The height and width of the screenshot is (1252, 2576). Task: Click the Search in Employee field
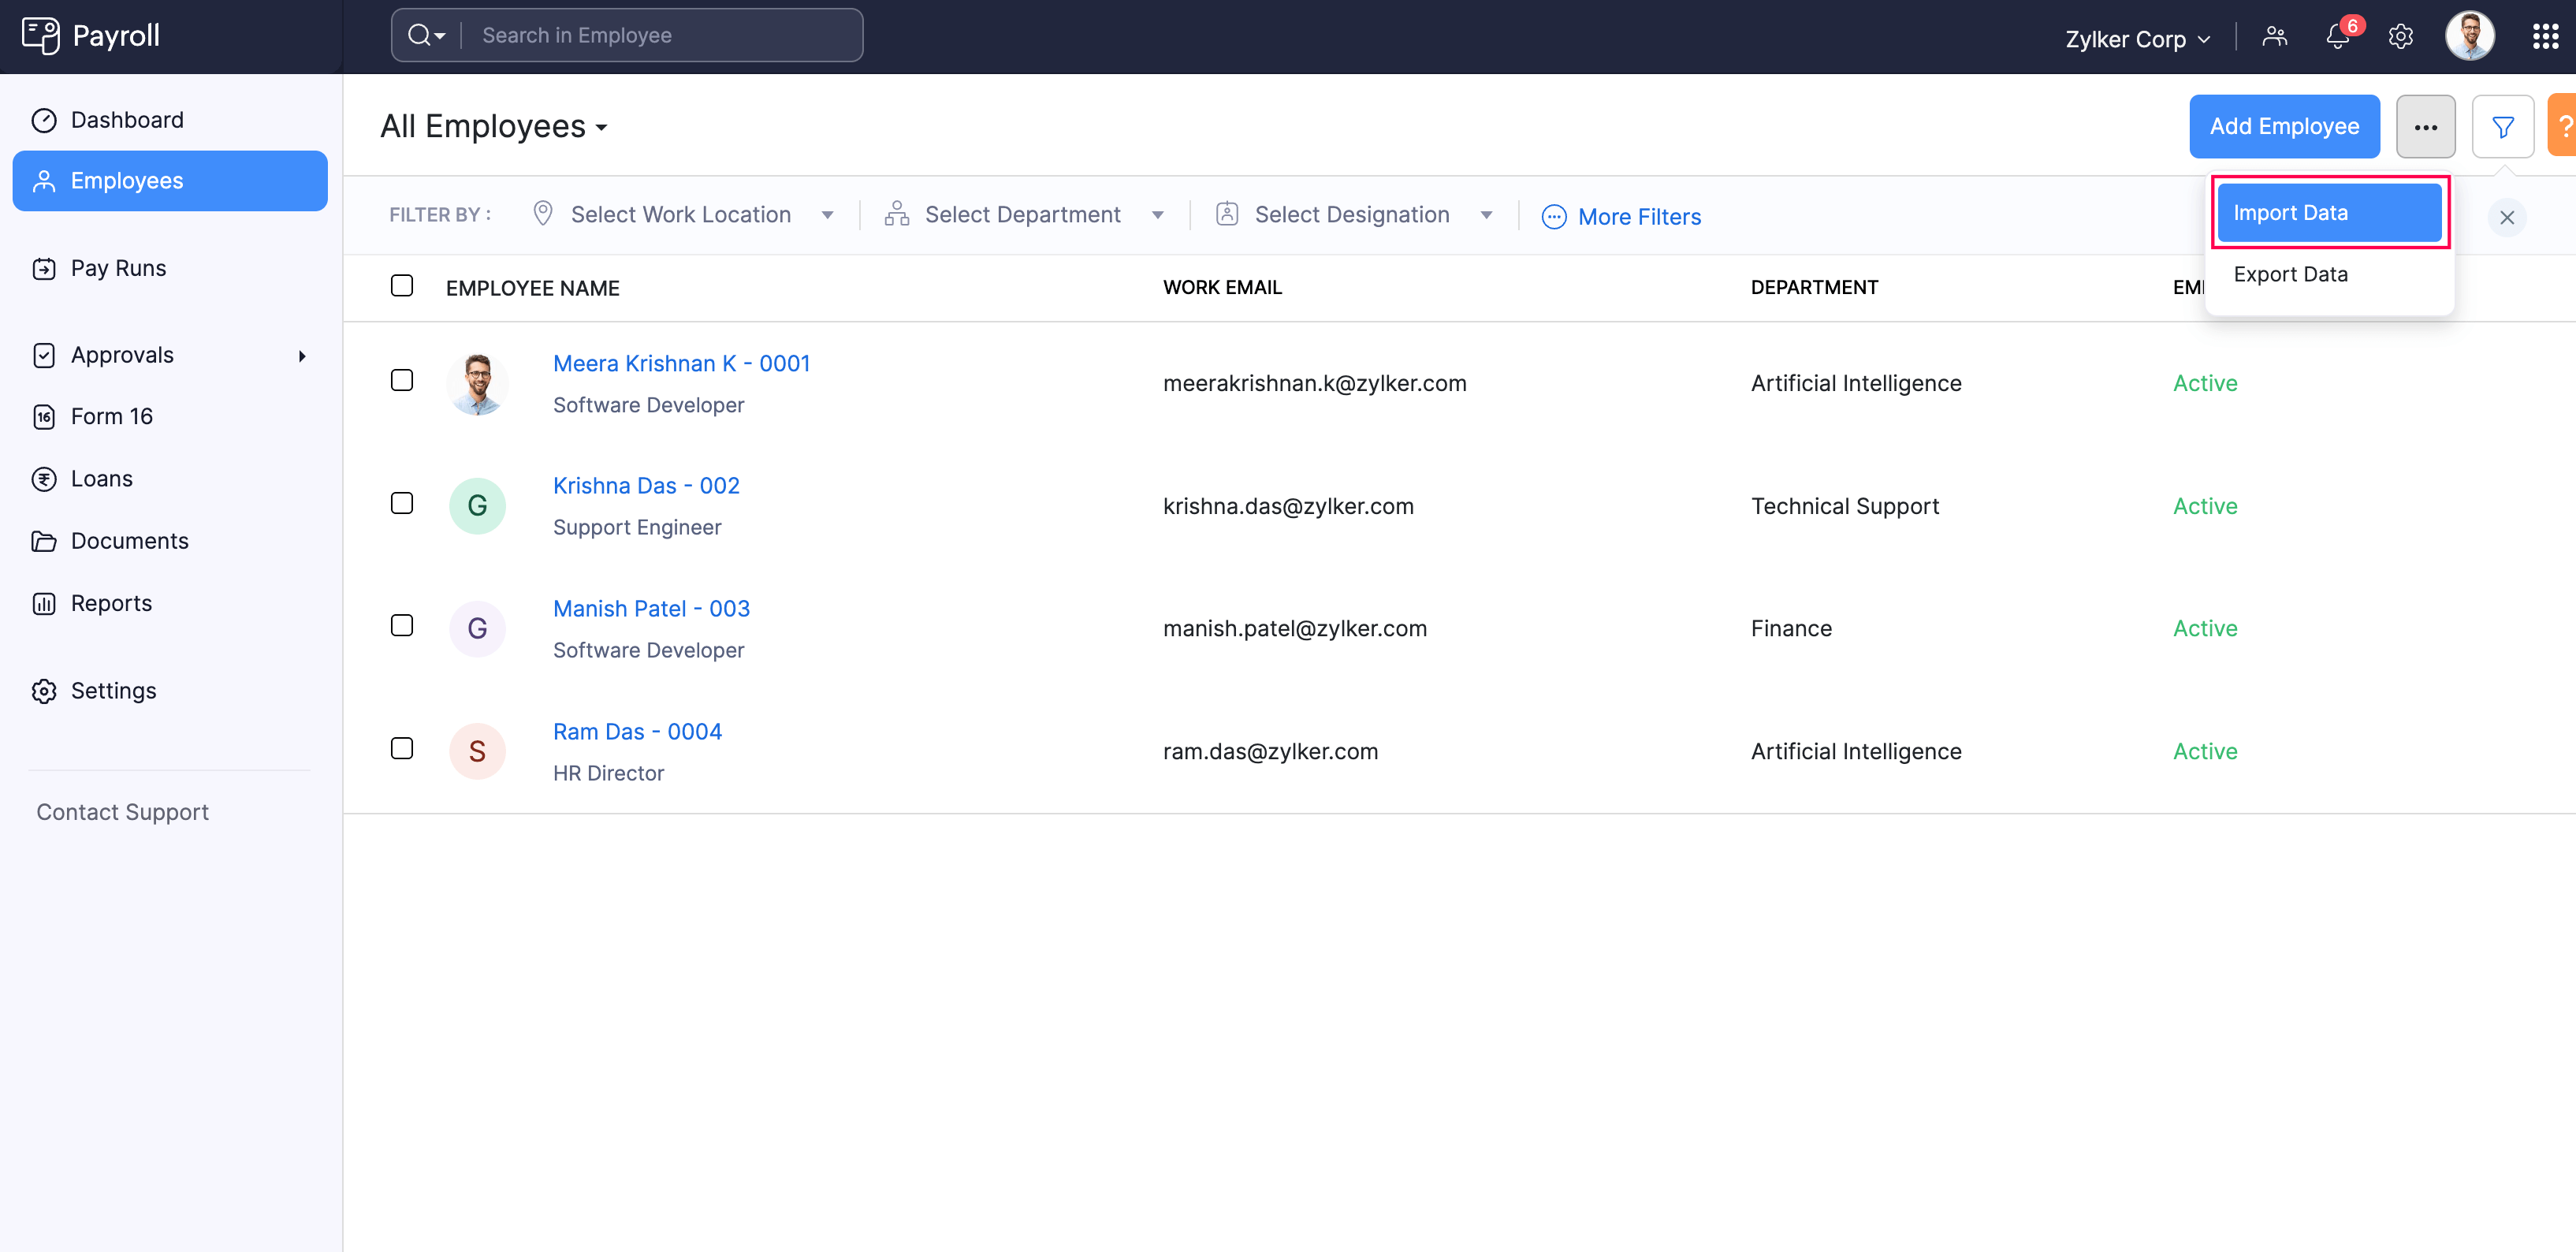click(x=660, y=36)
